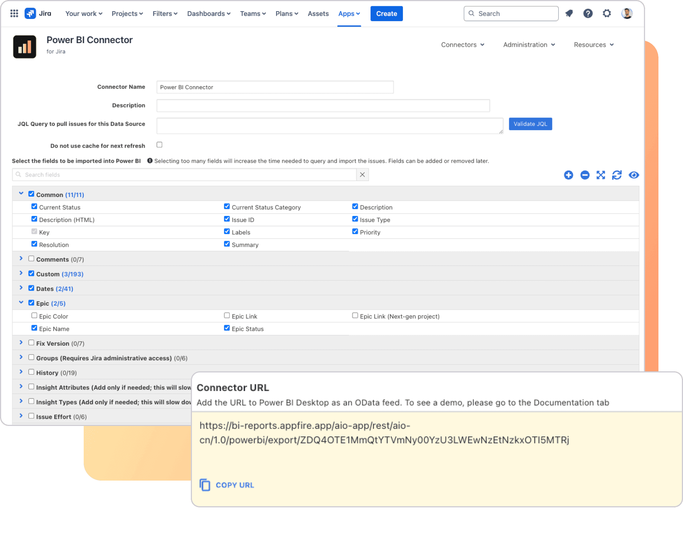
Task: Toggle 'Do not use cache for next refresh' checkbox
Action: [160, 145]
